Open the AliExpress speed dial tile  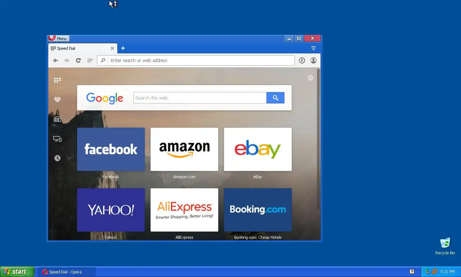184,210
